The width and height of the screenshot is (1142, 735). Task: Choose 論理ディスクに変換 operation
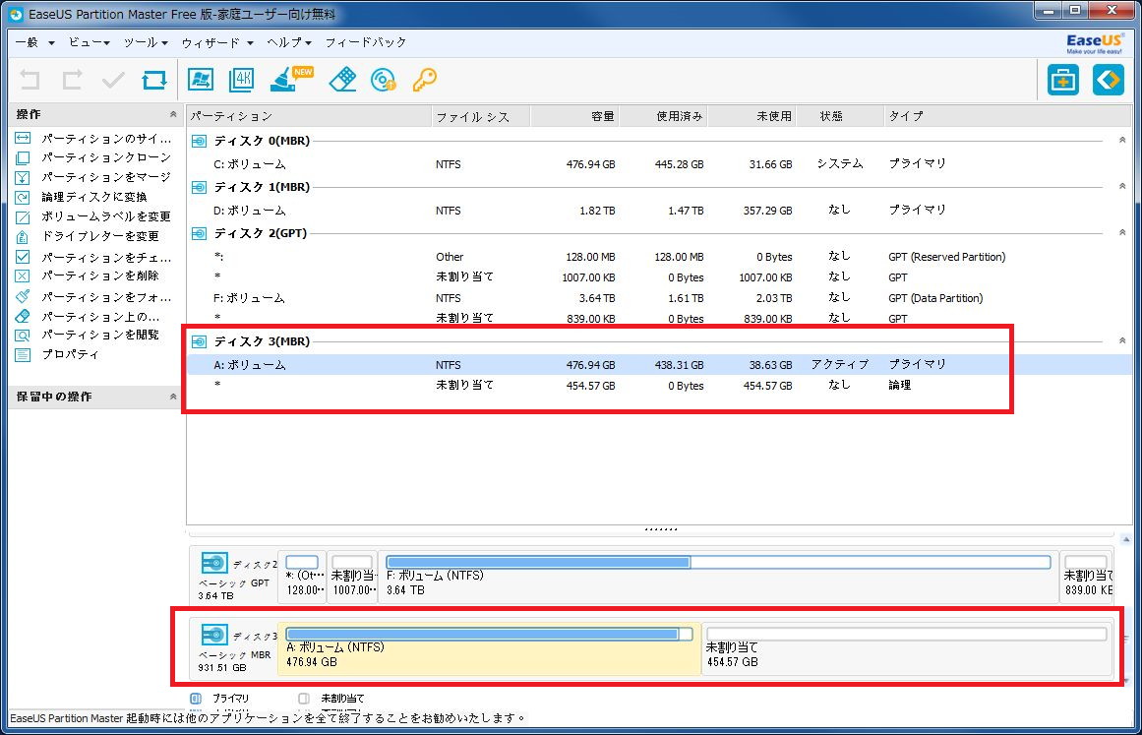[94, 197]
